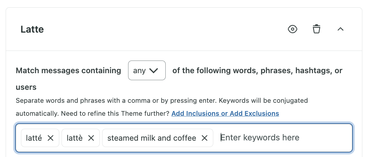Select the "latté" keyword chip label

34,138
